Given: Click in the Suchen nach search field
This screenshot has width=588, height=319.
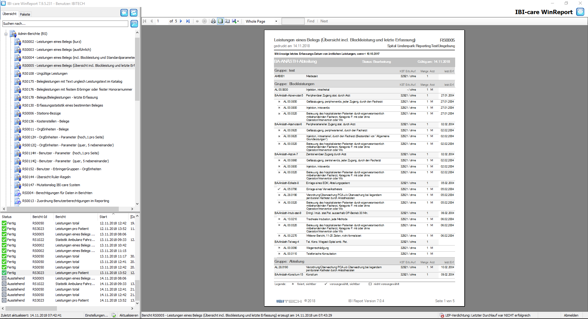Looking at the screenshot, I should (65, 24).
